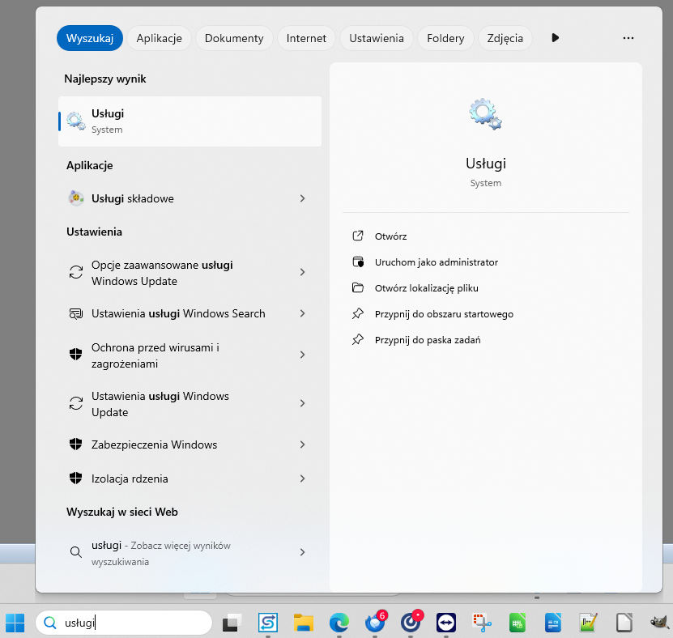Open the Usługi best match result
673x638 pixels.
pyautogui.click(x=190, y=121)
